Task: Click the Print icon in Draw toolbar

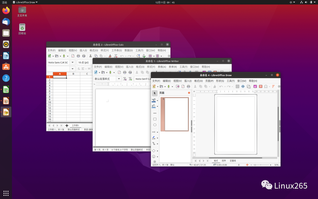Action: tap(188, 86)
